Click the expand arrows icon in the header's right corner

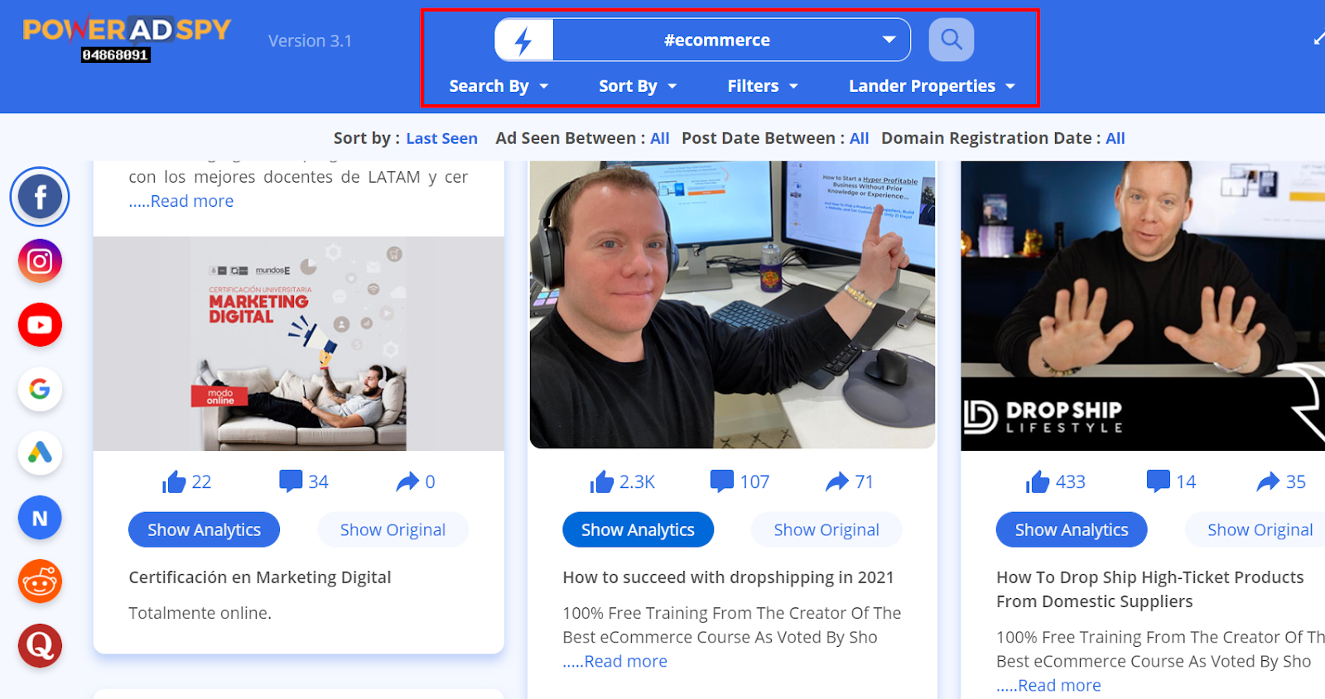point(1318,39)
